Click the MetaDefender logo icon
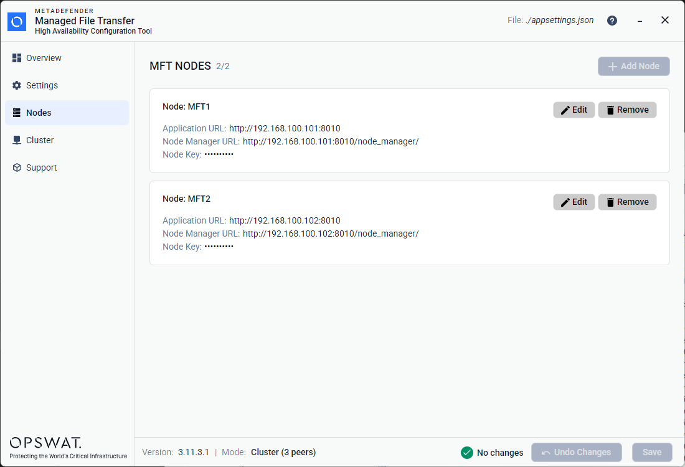Viewport: 685px width, 467px height. tap(17, 22)
